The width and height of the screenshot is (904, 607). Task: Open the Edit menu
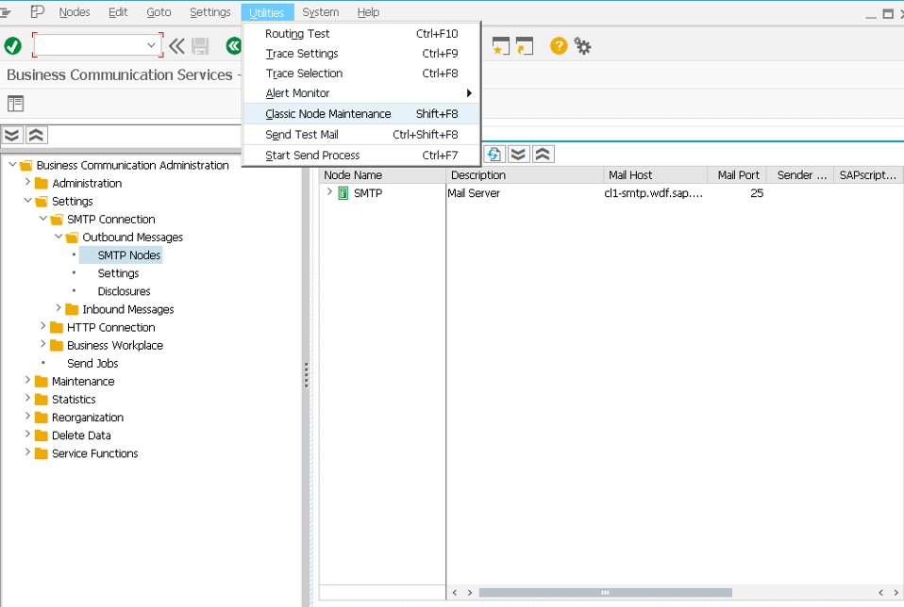point(118,12)
